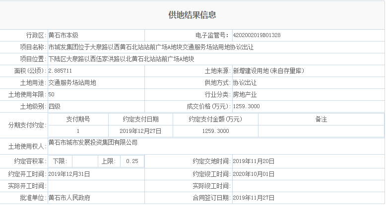Click the 备注 column header
Image resolution: width=386 pixels, height=205 pixels.
(x=321, y=120)
